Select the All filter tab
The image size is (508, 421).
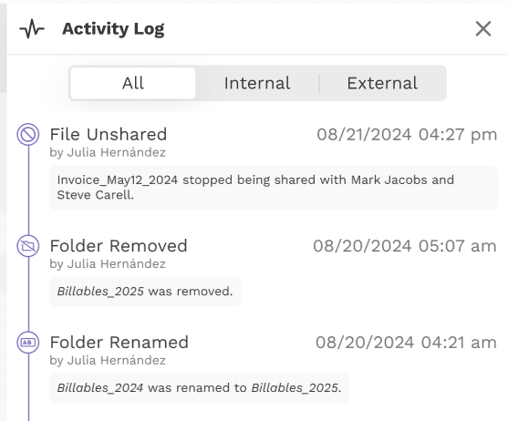point(133,83)
